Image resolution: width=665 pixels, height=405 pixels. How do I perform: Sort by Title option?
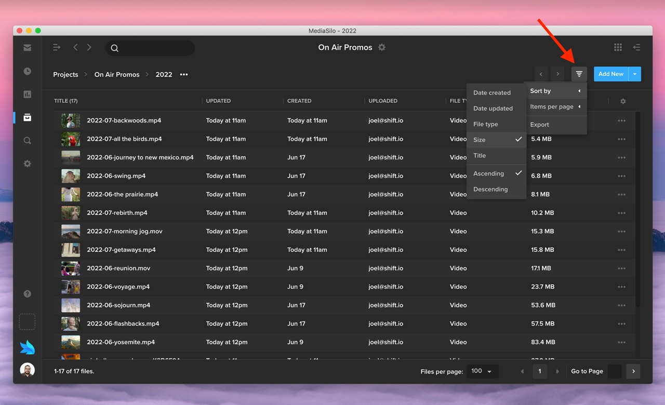click(497, 155)
